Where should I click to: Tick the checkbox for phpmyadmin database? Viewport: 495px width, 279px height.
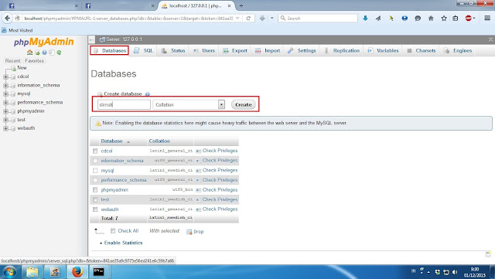tap(95, 189)
